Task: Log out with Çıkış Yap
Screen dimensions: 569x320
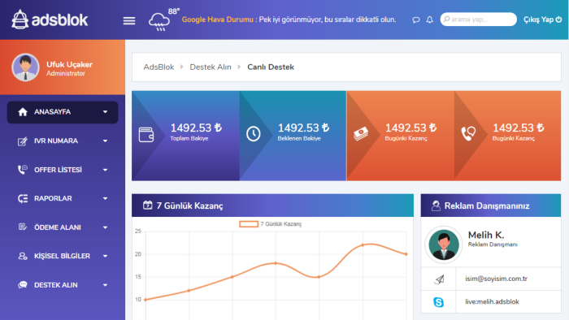Action: click(542, 19)
